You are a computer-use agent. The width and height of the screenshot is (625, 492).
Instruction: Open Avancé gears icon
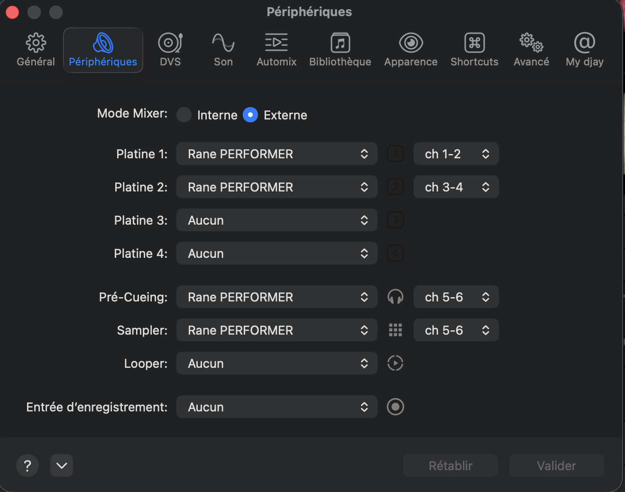point(531,43)
